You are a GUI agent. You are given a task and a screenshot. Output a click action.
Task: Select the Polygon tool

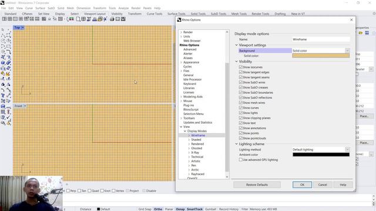[x=3, y=52]
